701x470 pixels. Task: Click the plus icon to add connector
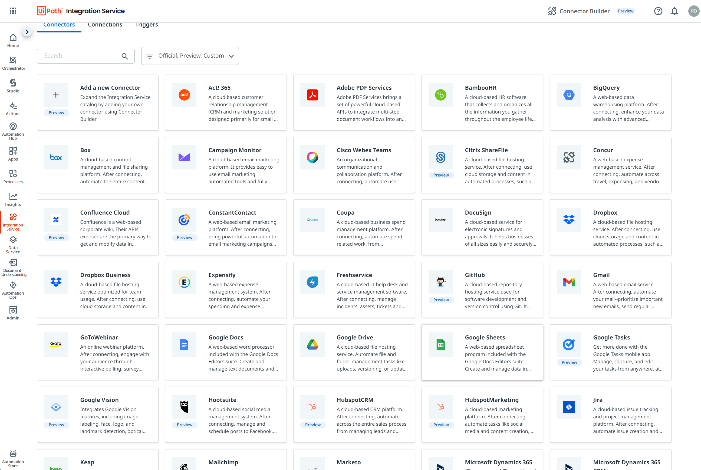[56, 95]
